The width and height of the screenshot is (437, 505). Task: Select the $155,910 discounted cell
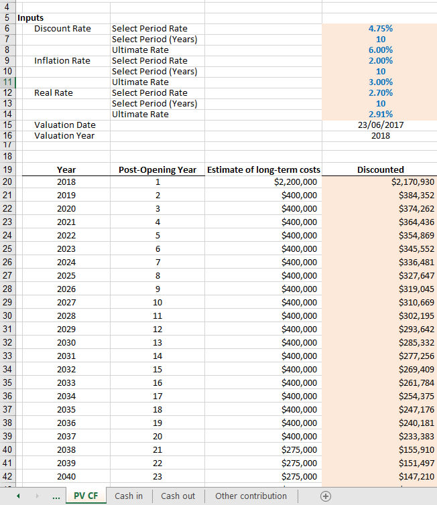click(379, 449)
